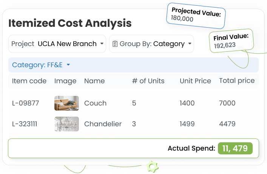This screenshot has width=267, height=174.
Task: Sort by the Total price column header
Action: [x=237, y=80]
